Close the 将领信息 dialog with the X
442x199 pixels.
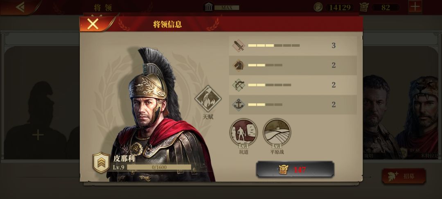tap(93, 24)
